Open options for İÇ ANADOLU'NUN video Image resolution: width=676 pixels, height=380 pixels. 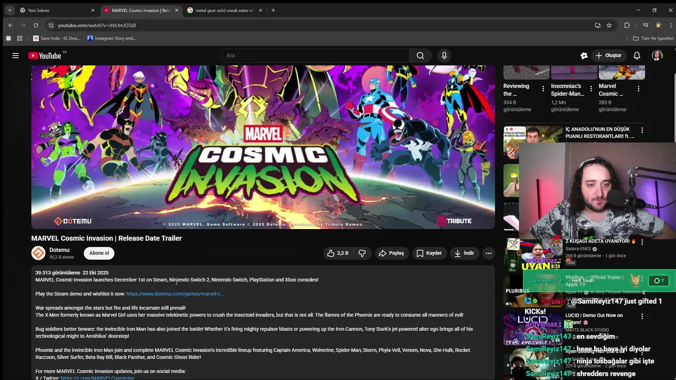(x=642, y=130)
